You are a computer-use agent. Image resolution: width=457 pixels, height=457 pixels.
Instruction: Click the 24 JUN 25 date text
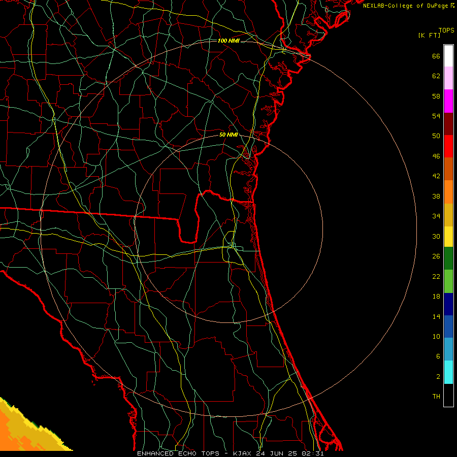(277, 453)
